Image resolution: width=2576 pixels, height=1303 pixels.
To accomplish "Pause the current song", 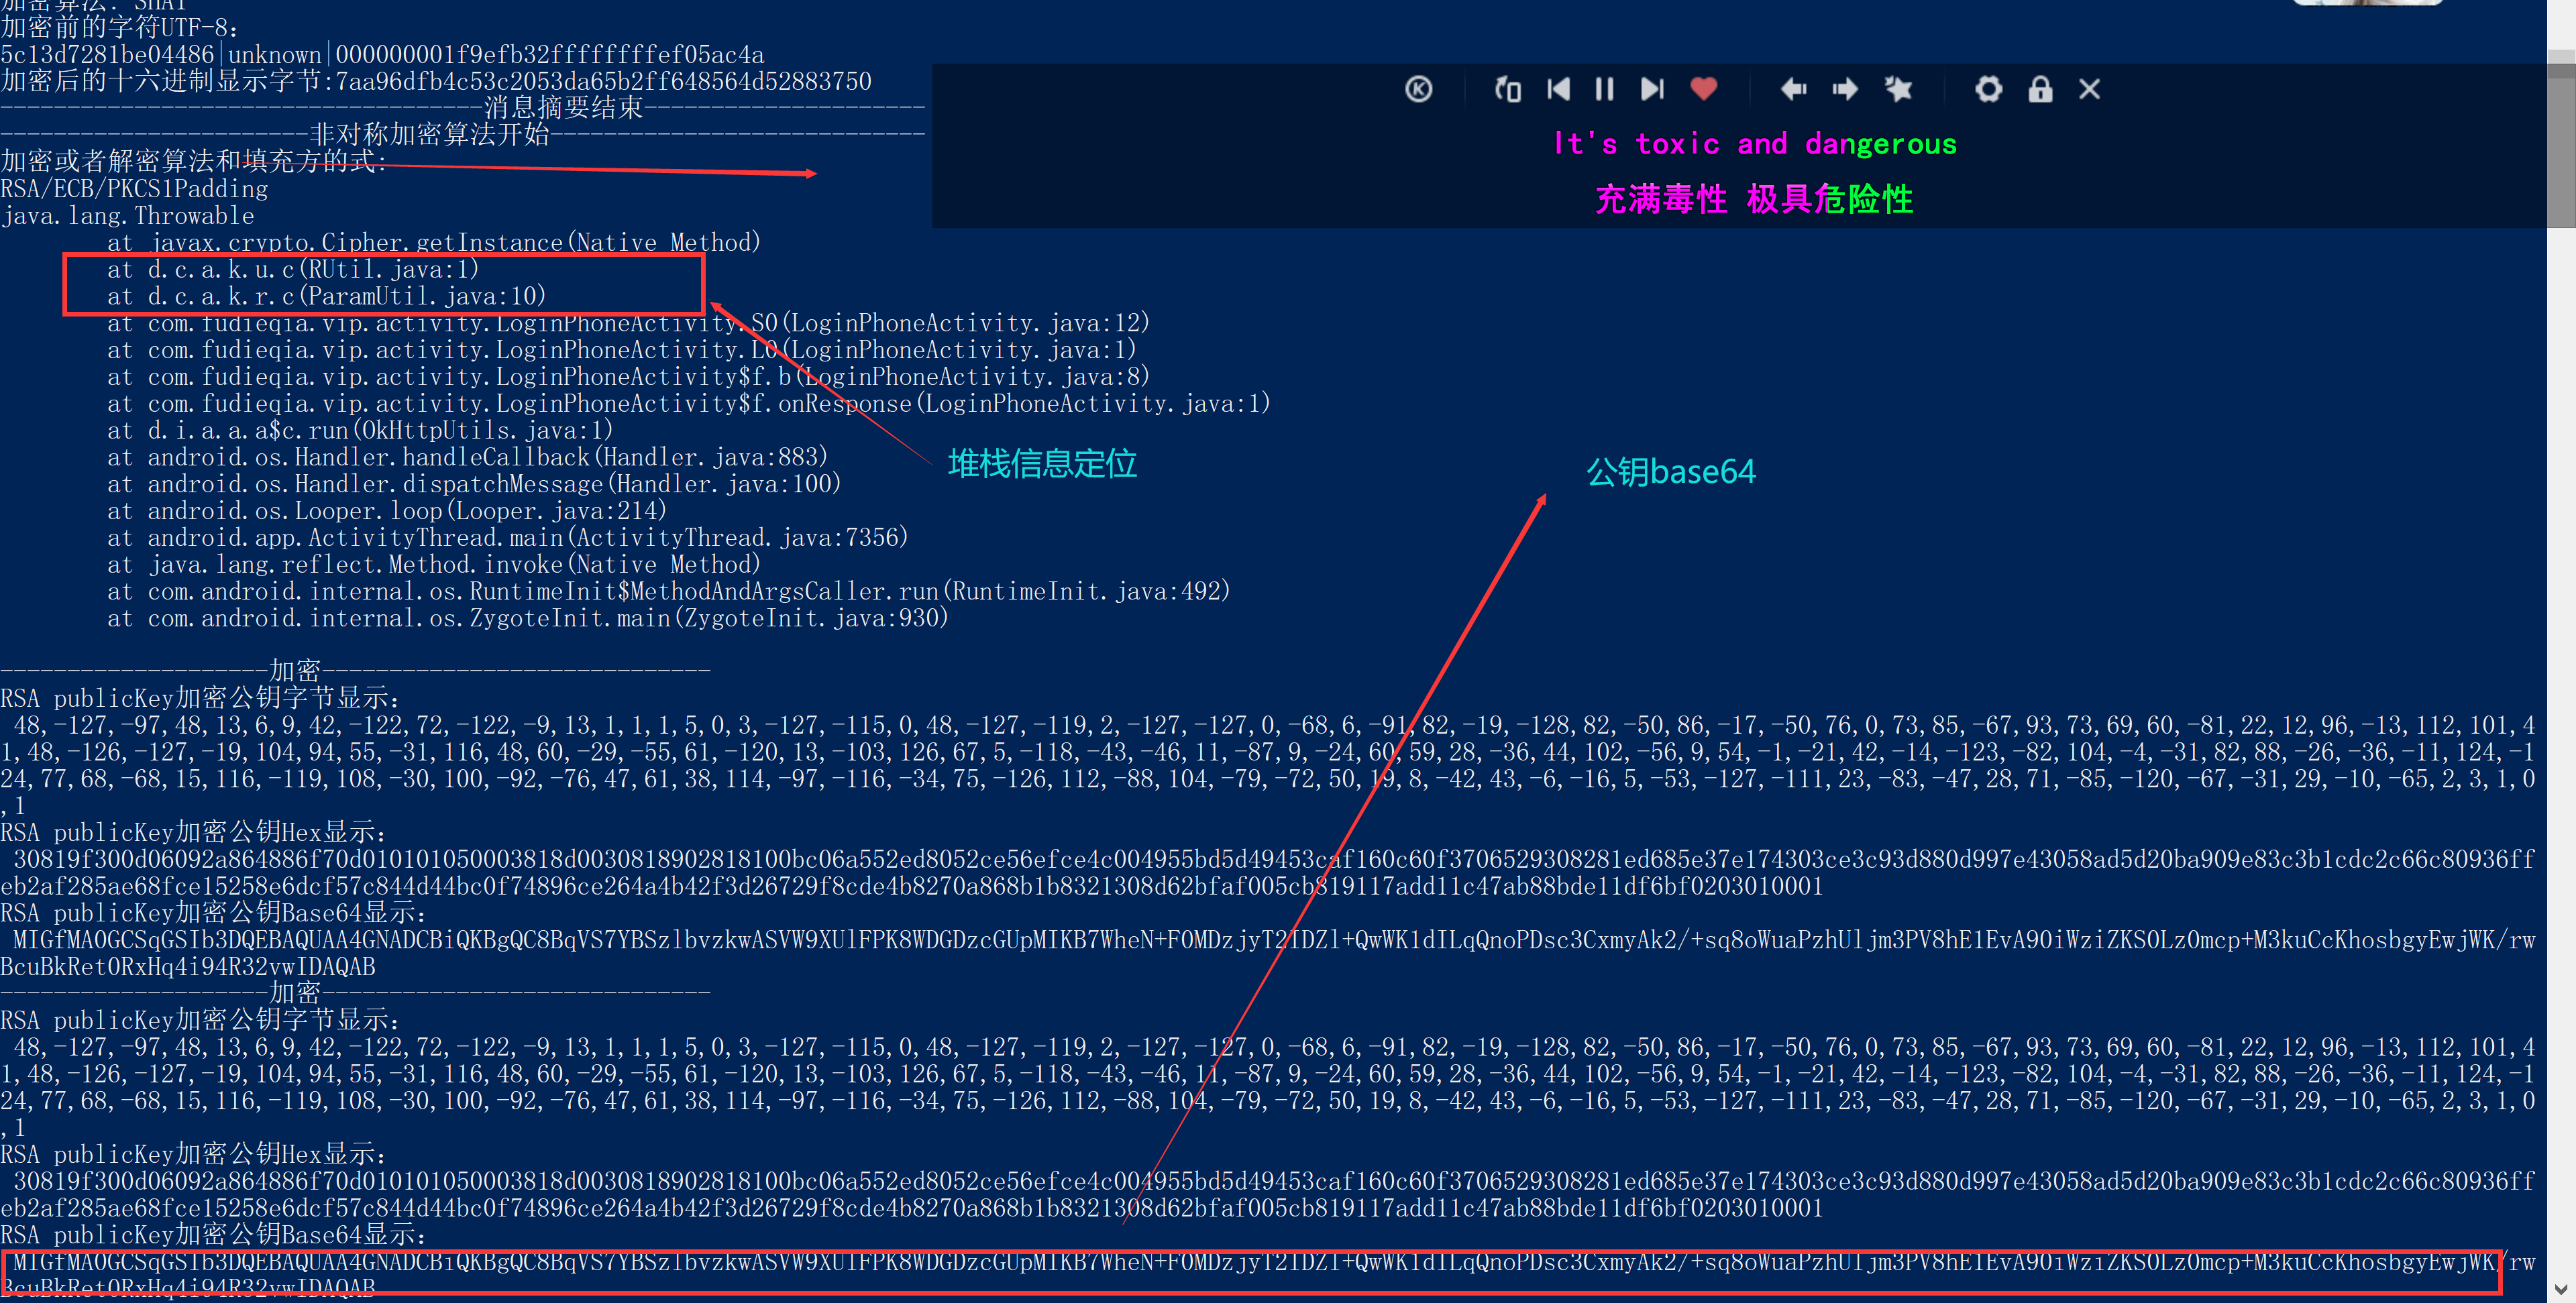I will point(1604,90).
